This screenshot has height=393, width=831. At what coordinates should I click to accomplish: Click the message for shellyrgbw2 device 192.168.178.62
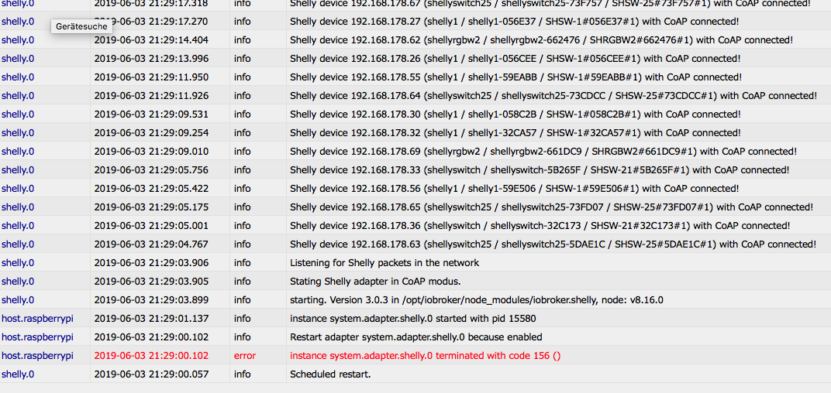pos(542,39)
